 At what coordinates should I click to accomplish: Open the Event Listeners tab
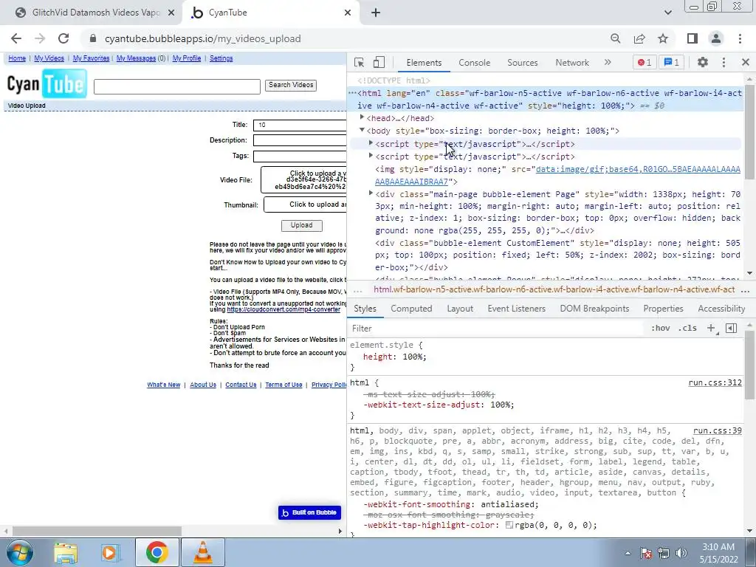coord(516,309)
